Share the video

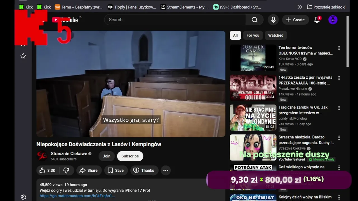[x=88, y=170]
